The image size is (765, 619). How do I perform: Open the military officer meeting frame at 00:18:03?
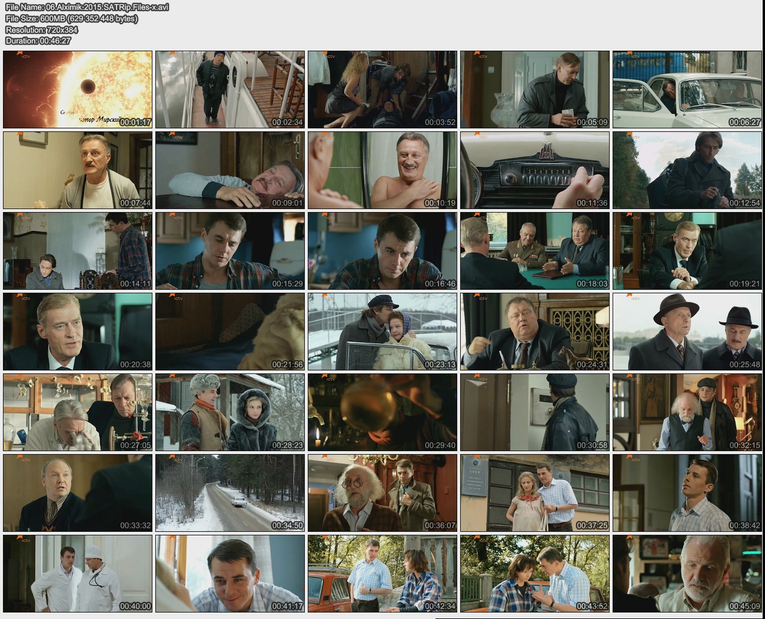pos(534,251)
